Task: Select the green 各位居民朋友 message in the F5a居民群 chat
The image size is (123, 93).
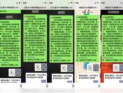Action: 112,39
